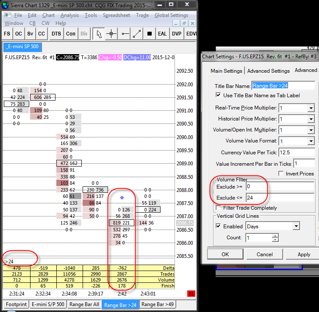The height and width of the screenshot is (312, 319).
Task: Cancel the Chart Settings dialog
Action: tap(264, 254)
